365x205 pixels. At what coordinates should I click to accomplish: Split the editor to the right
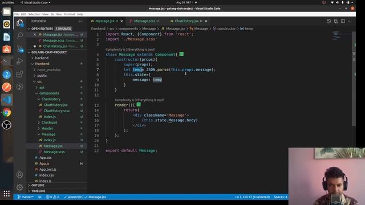343,21
